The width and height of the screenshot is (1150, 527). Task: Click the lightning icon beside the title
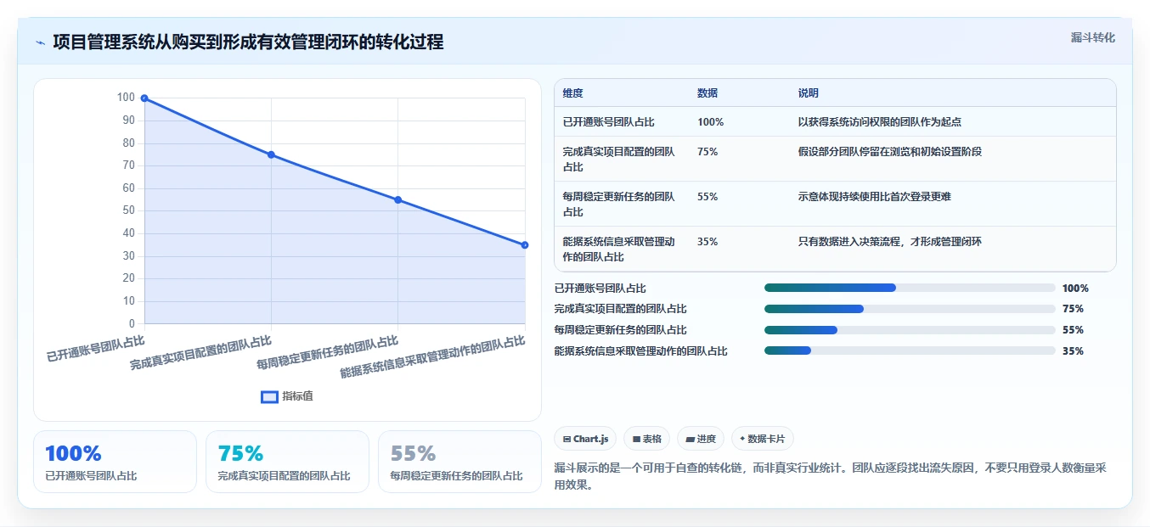pos(40,42)
